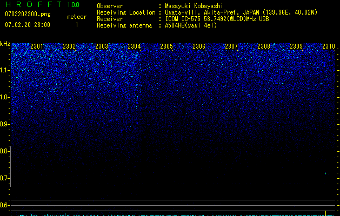
Task: Click the Receiving antenna label
Action: coord(124,25)
